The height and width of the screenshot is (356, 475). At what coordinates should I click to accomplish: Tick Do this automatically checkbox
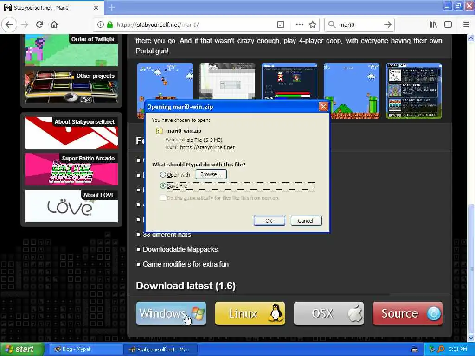click(x=163, y=198)
